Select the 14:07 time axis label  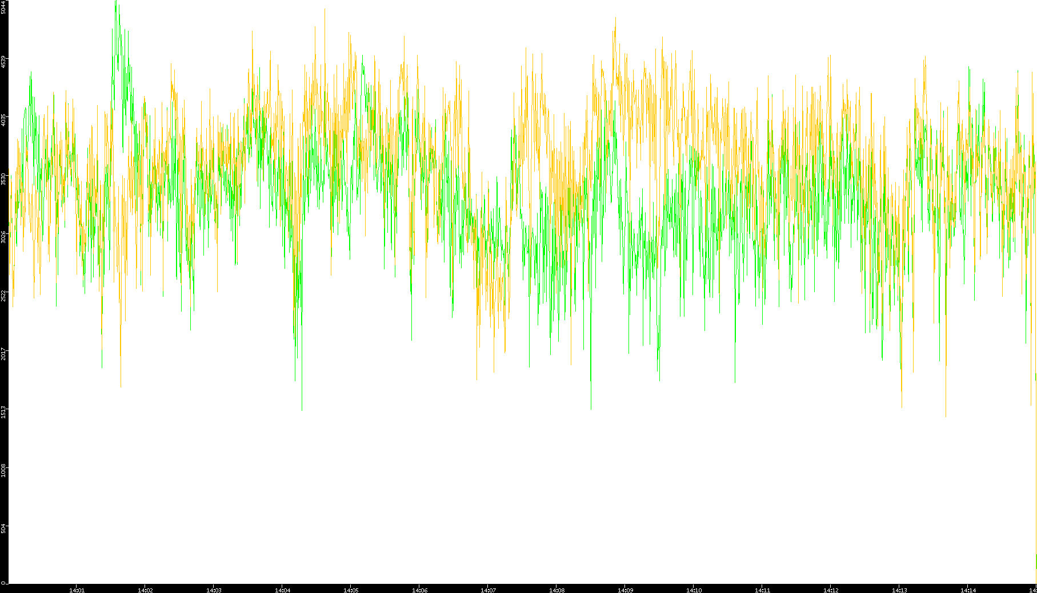click(x=488, y=590)
